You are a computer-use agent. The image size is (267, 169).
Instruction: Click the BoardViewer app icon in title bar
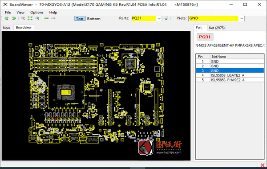5,4
